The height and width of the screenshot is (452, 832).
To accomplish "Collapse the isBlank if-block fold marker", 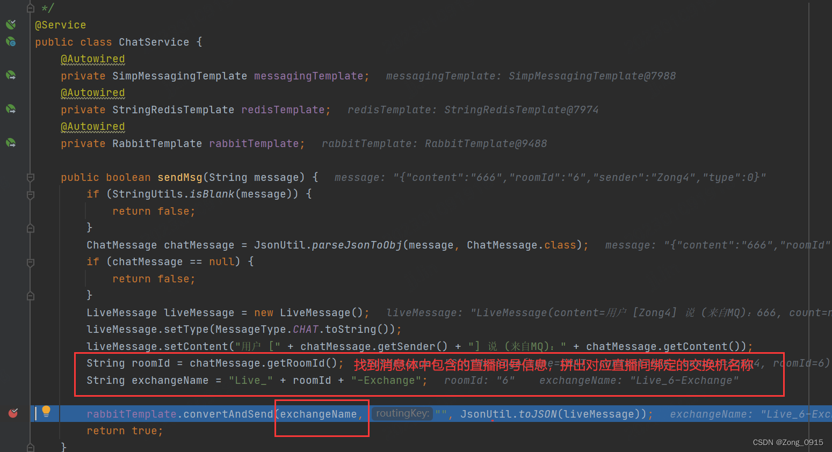I will pos(31,194).
